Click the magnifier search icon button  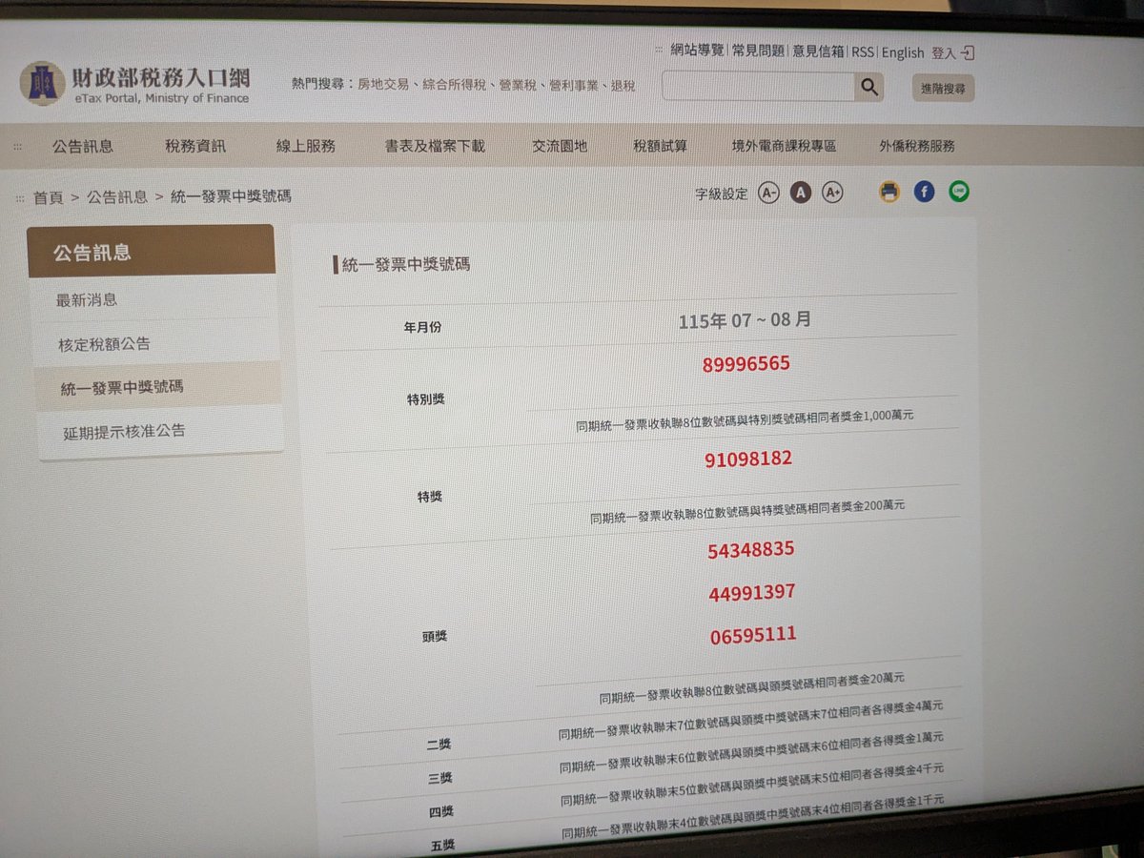coord(868,88)
